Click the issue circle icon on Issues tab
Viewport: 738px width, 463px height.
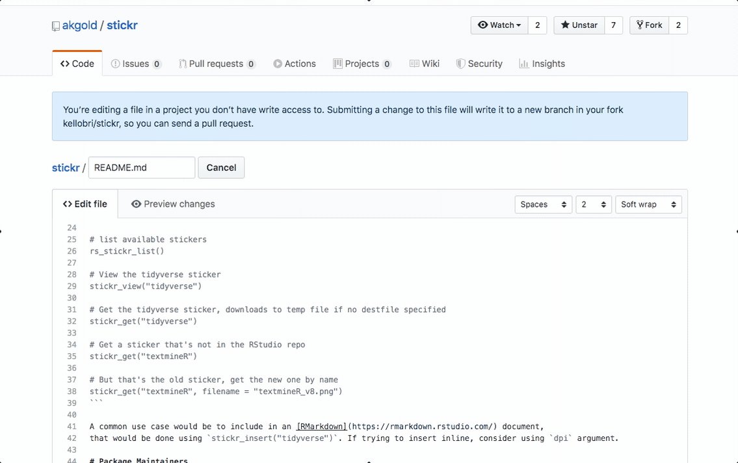pos(115,64)
